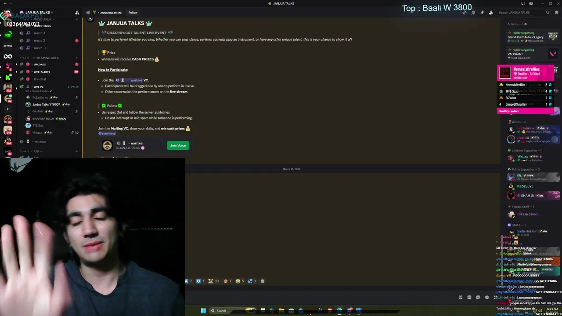Open the live-alerts text channel
This screenshot has width=562, height=316.
(x=48, y=72)
